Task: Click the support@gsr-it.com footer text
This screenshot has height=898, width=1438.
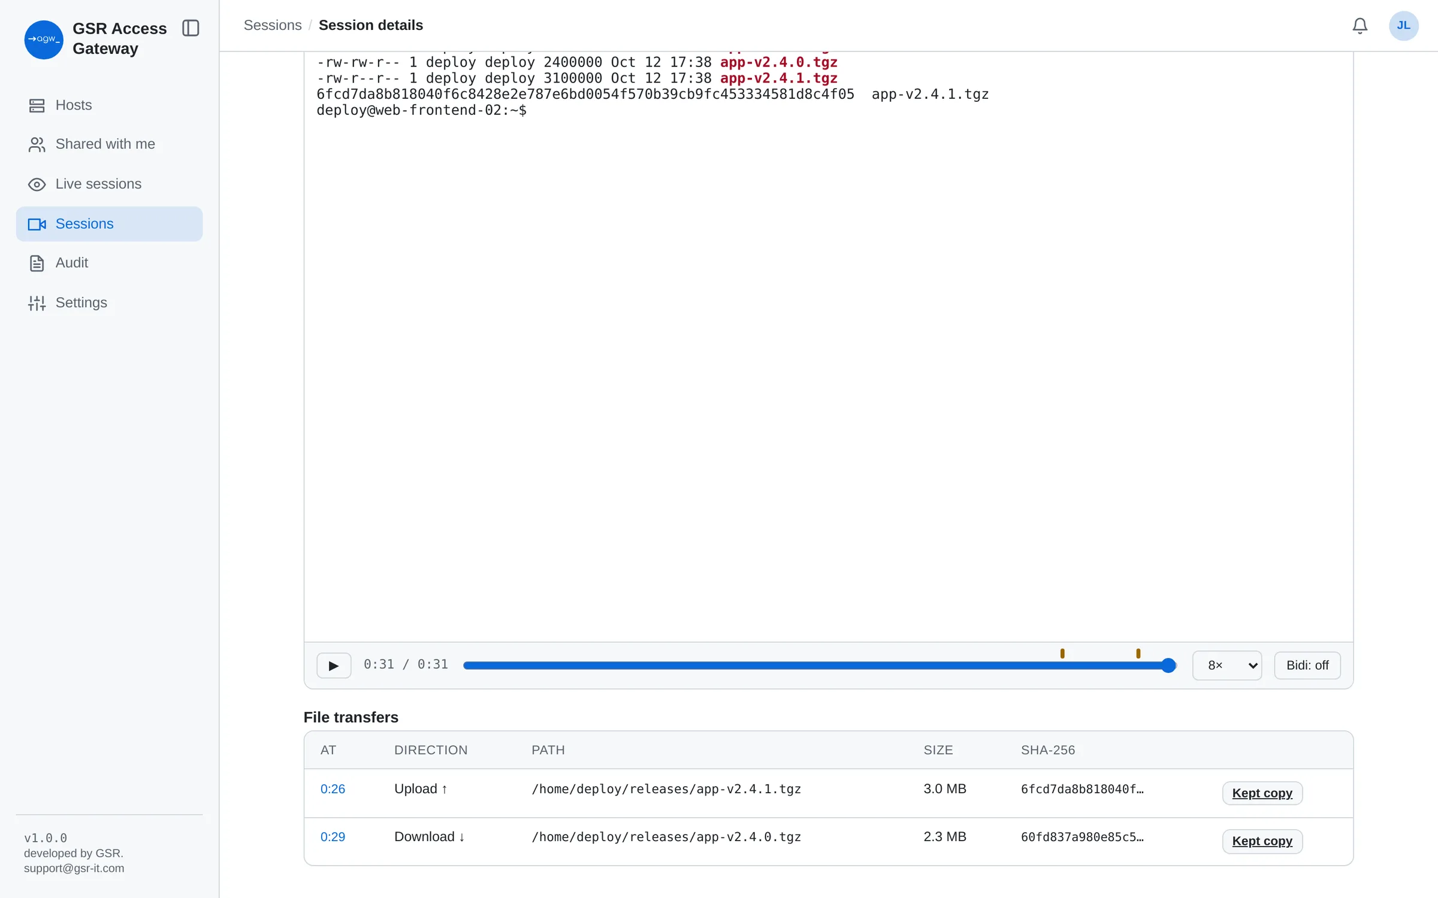Action: (74, 868)
